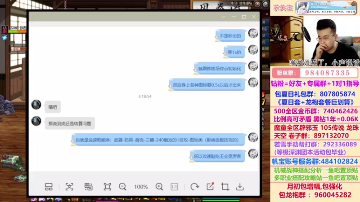Click bubble 然后身上各种图标要0.5s以后才出来
360x202 pixels.
[207, 85]
